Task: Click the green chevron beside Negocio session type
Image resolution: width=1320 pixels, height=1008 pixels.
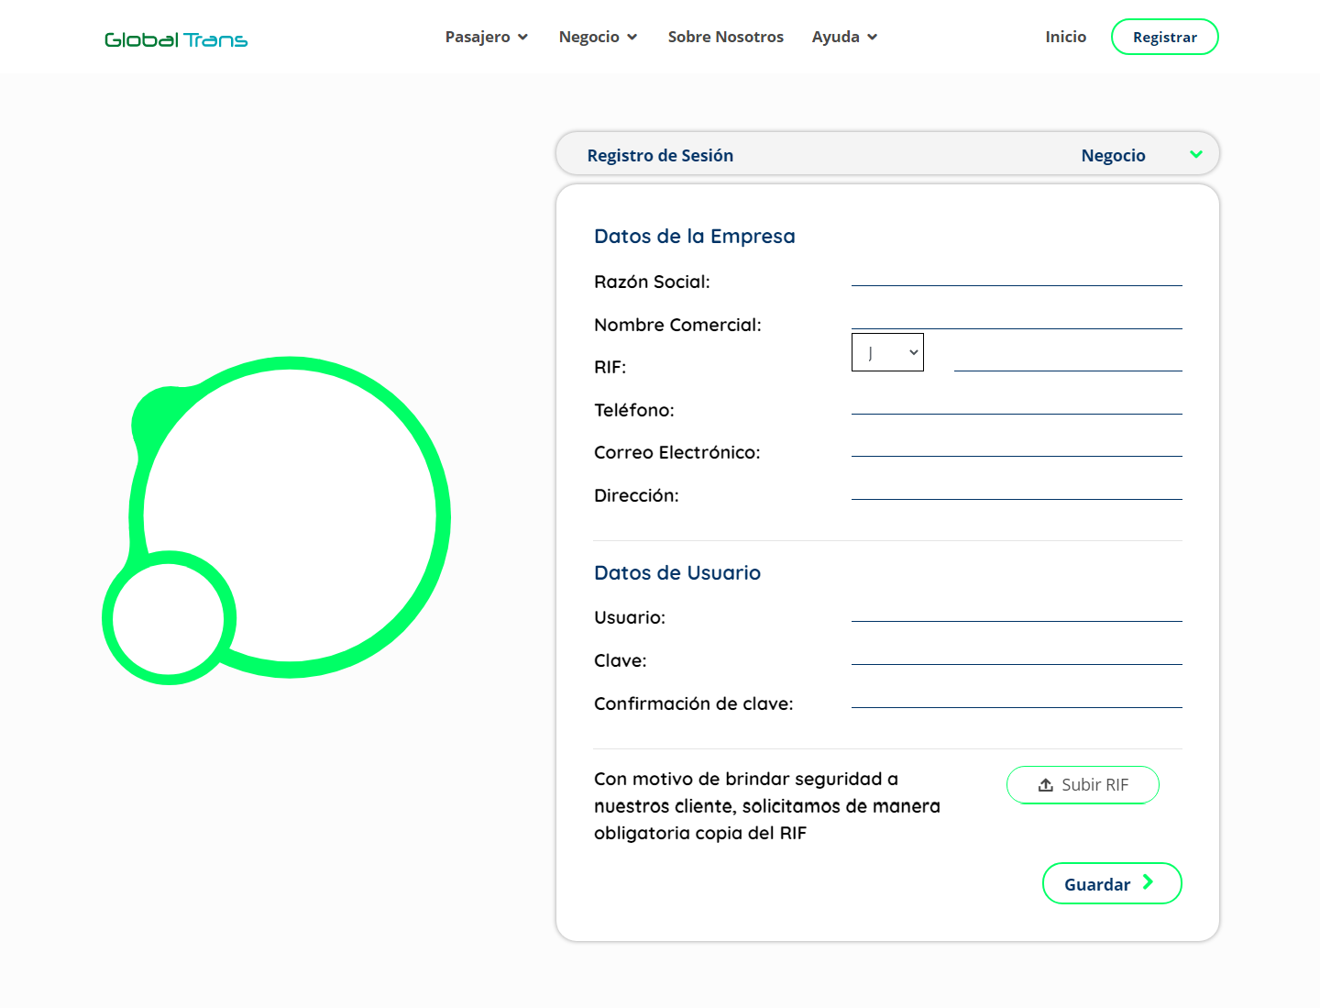Action: [x=1195, y=154]
